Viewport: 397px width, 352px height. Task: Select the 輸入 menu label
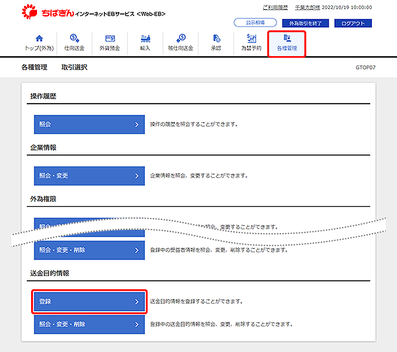point(146,48)
